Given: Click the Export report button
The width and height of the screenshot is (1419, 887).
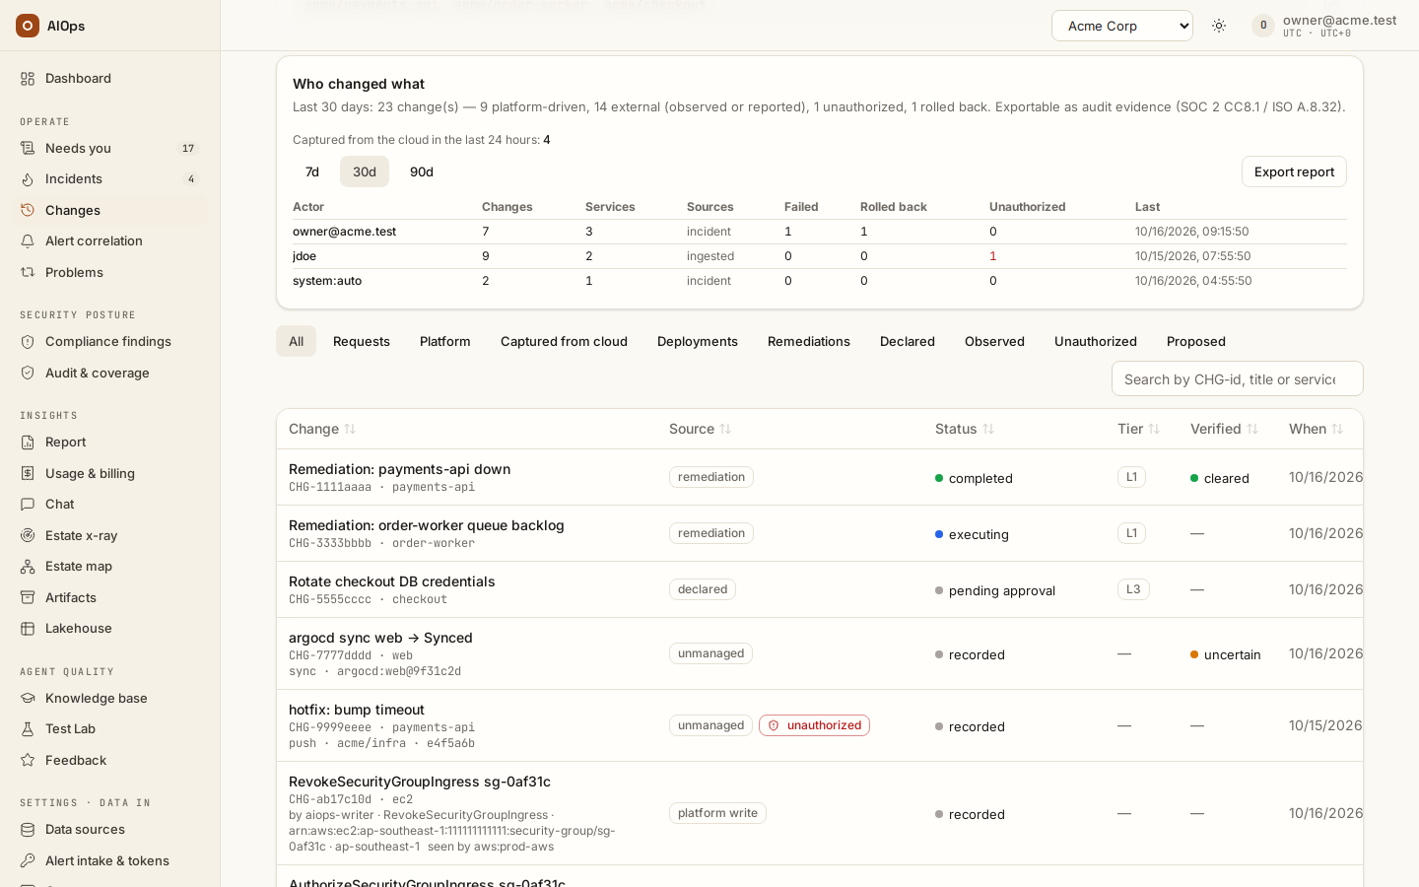Looking at the screenshot, I should (1294, 171).
